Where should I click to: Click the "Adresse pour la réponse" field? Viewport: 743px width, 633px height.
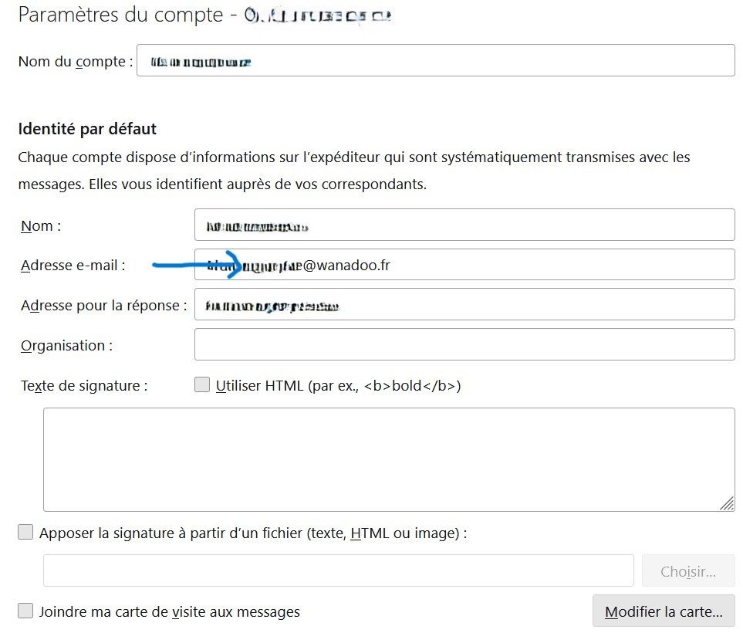pos(463,304)
